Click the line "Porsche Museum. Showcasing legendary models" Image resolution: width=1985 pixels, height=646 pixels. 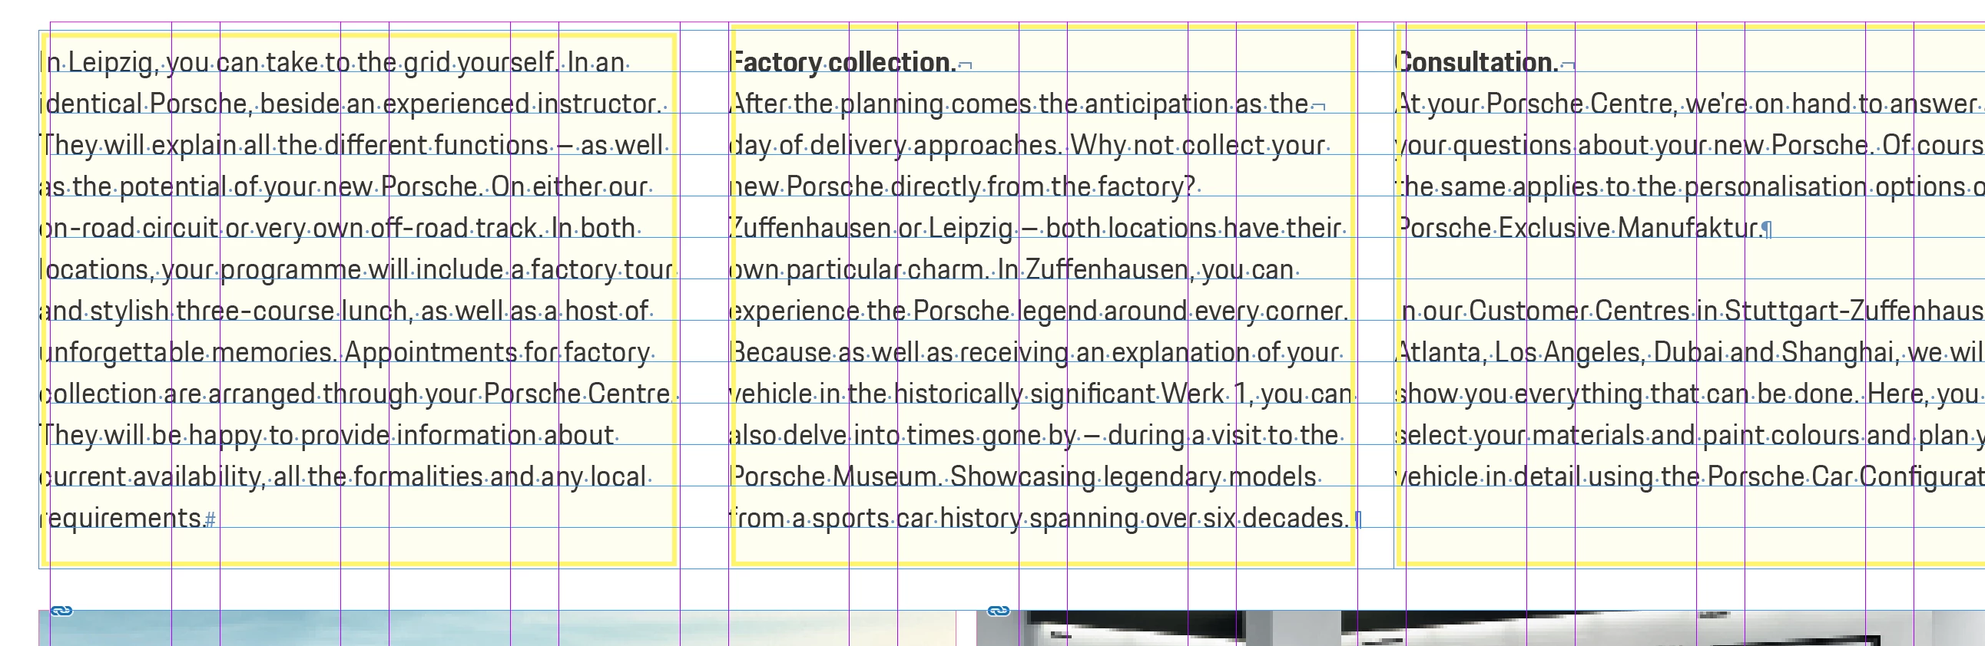click(1022, 477)
